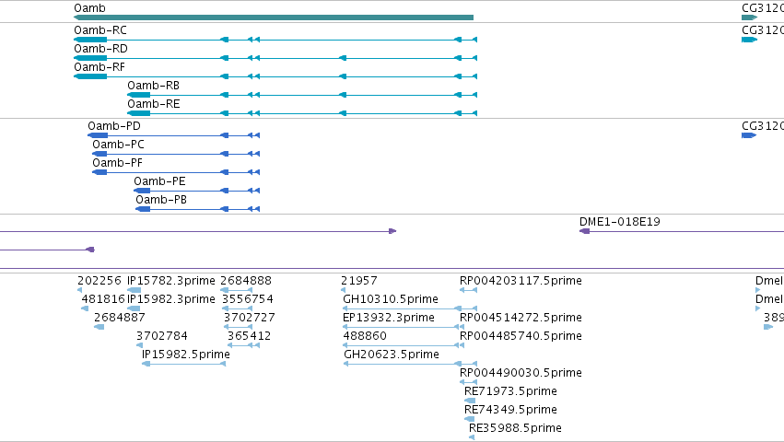Viewport: 784px width, 442px height.
Task: Click the Oamb-PE protein label
Action: click(159, 181)
